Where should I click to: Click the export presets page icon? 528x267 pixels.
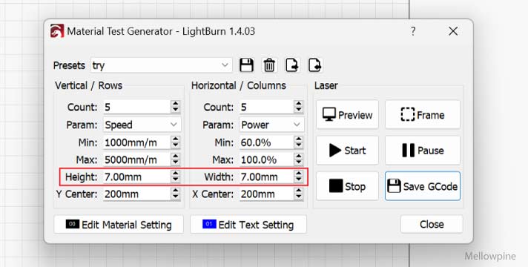pyautogui.click(x=292, y=65)
